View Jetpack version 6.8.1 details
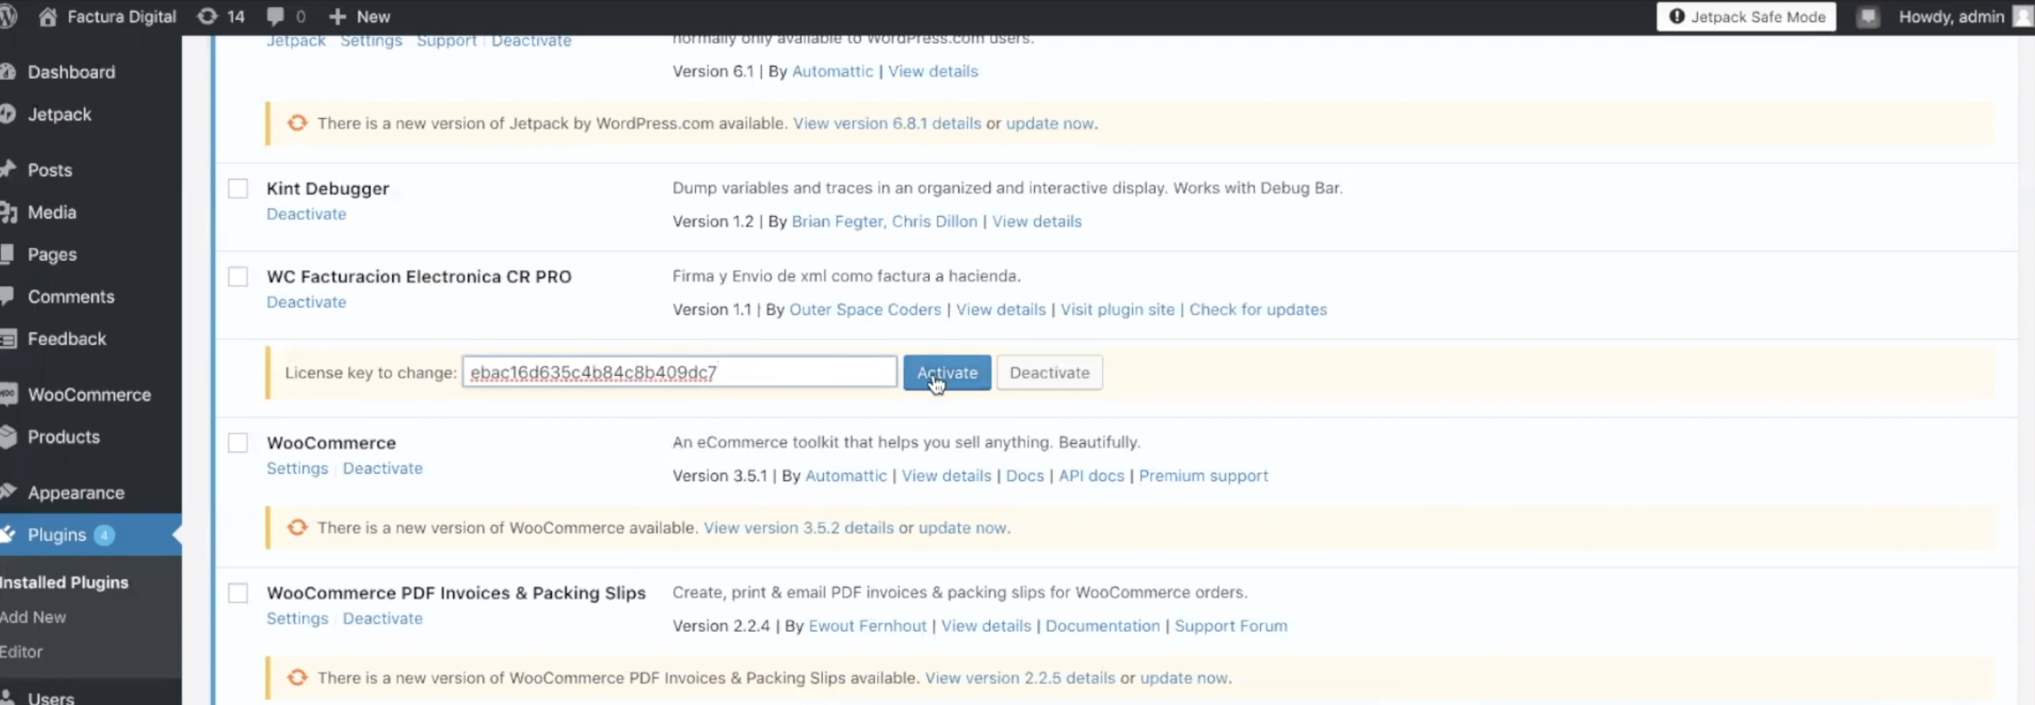2035x705 pixels. click(887, 124)
